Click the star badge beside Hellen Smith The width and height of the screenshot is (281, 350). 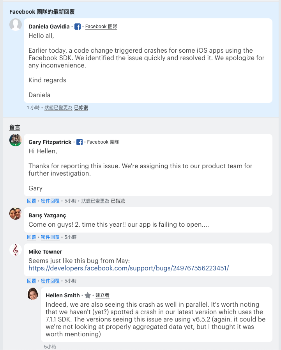pos(88,295)
